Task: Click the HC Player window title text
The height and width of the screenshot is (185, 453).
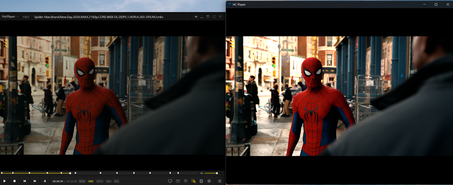Action: coord(239,5)
